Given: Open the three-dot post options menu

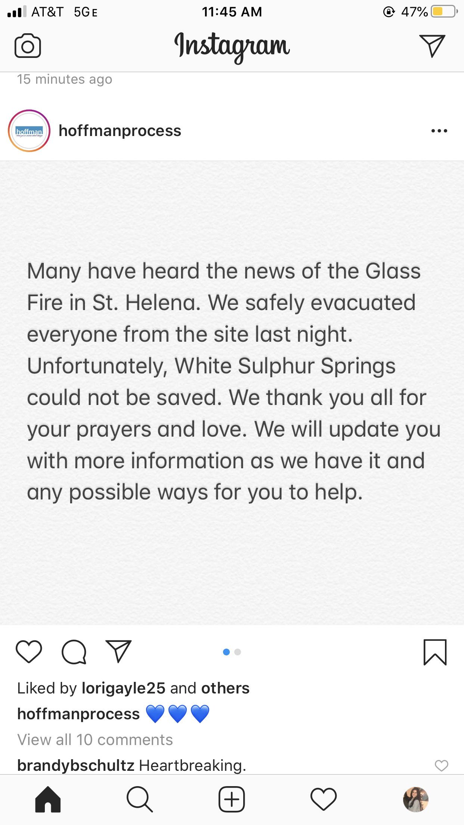Looking at the screenshot, I should tap(439, 131).
